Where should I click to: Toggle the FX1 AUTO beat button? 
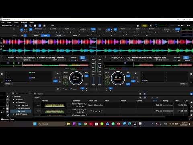coord(93,29)
